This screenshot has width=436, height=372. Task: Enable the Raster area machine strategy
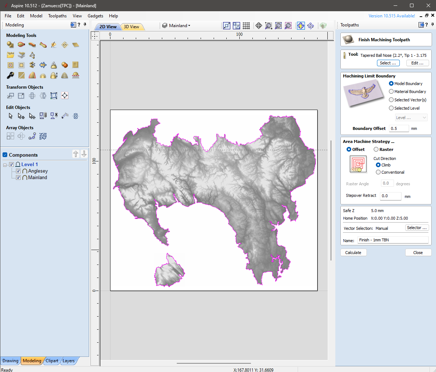[x=376, y=149]
